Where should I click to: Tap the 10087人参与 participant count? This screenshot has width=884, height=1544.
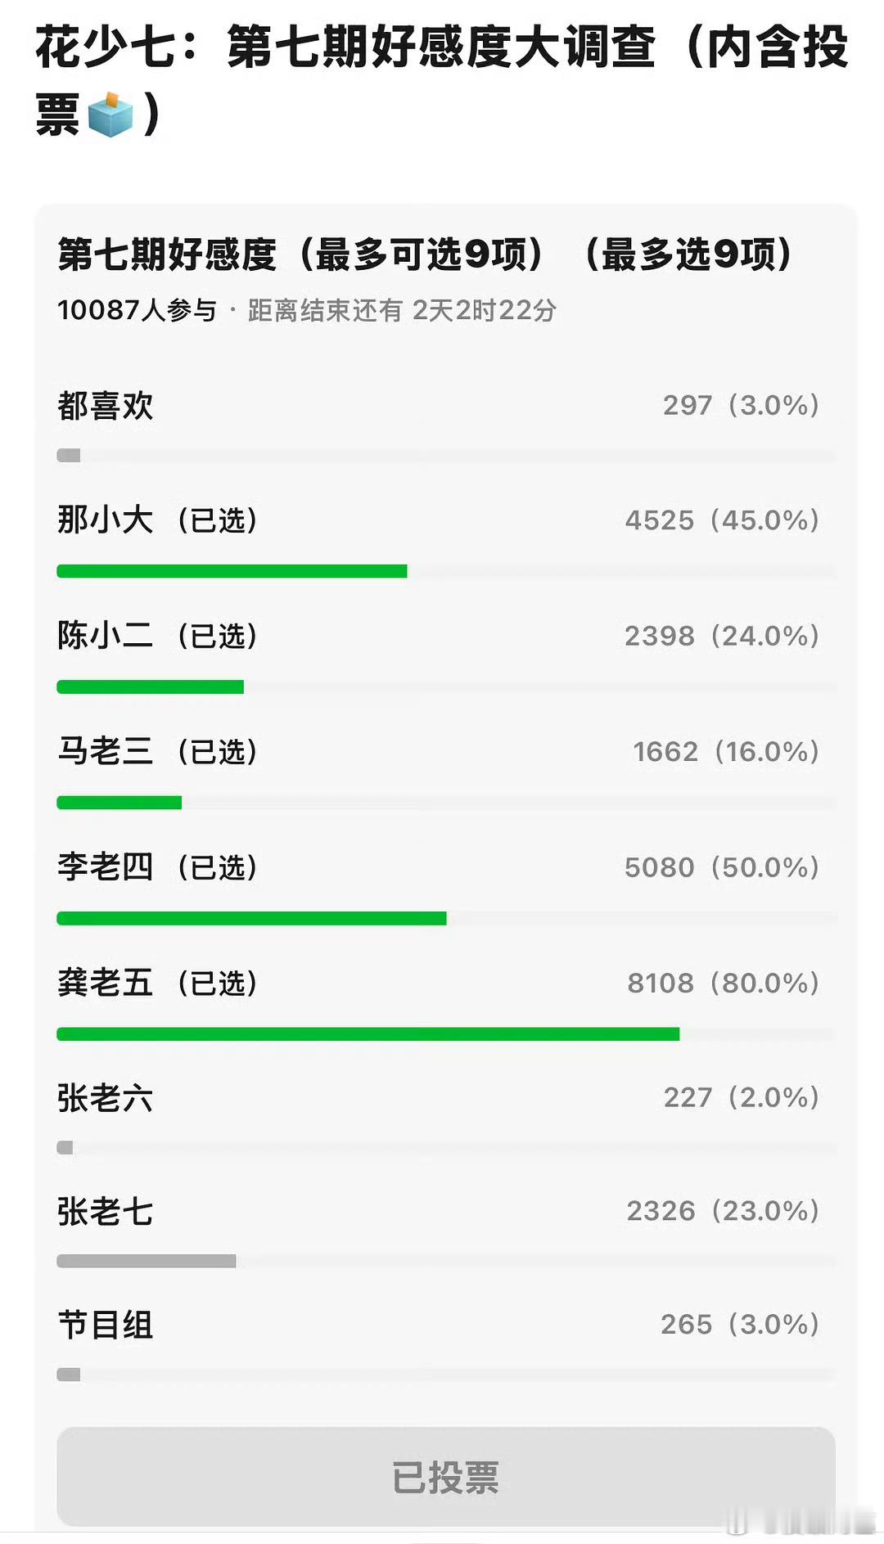(137, 310)
